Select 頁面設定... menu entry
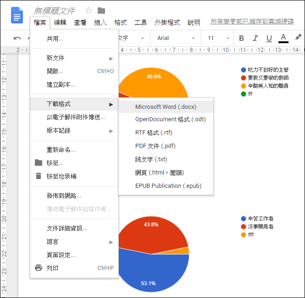This screenshot has width=305, height=298. point(74,255)
